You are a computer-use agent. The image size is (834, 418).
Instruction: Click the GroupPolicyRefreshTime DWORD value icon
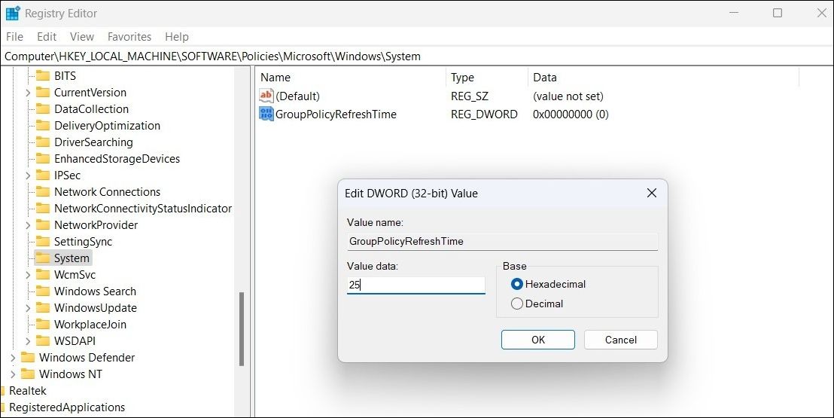(266, 114)
